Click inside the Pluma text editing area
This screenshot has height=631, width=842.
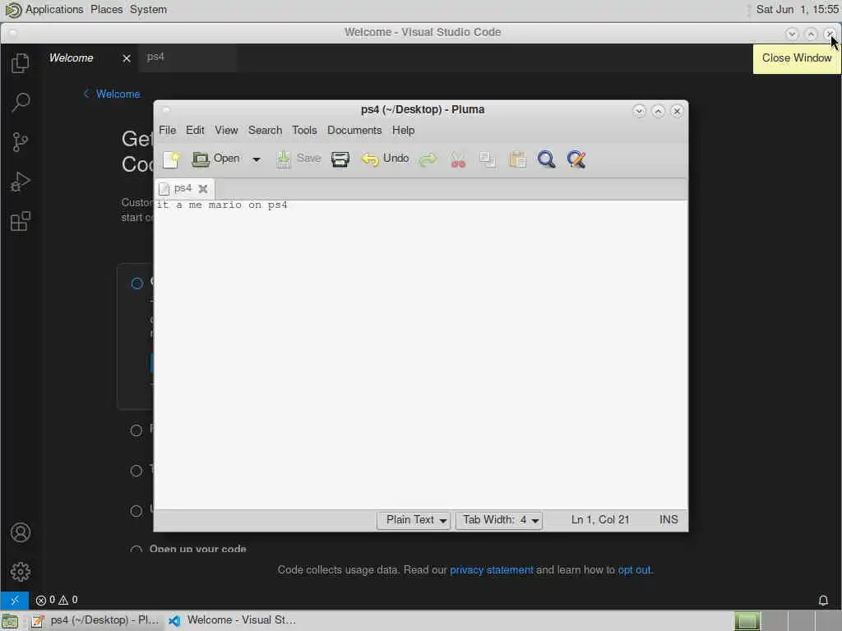pos(420,355)
